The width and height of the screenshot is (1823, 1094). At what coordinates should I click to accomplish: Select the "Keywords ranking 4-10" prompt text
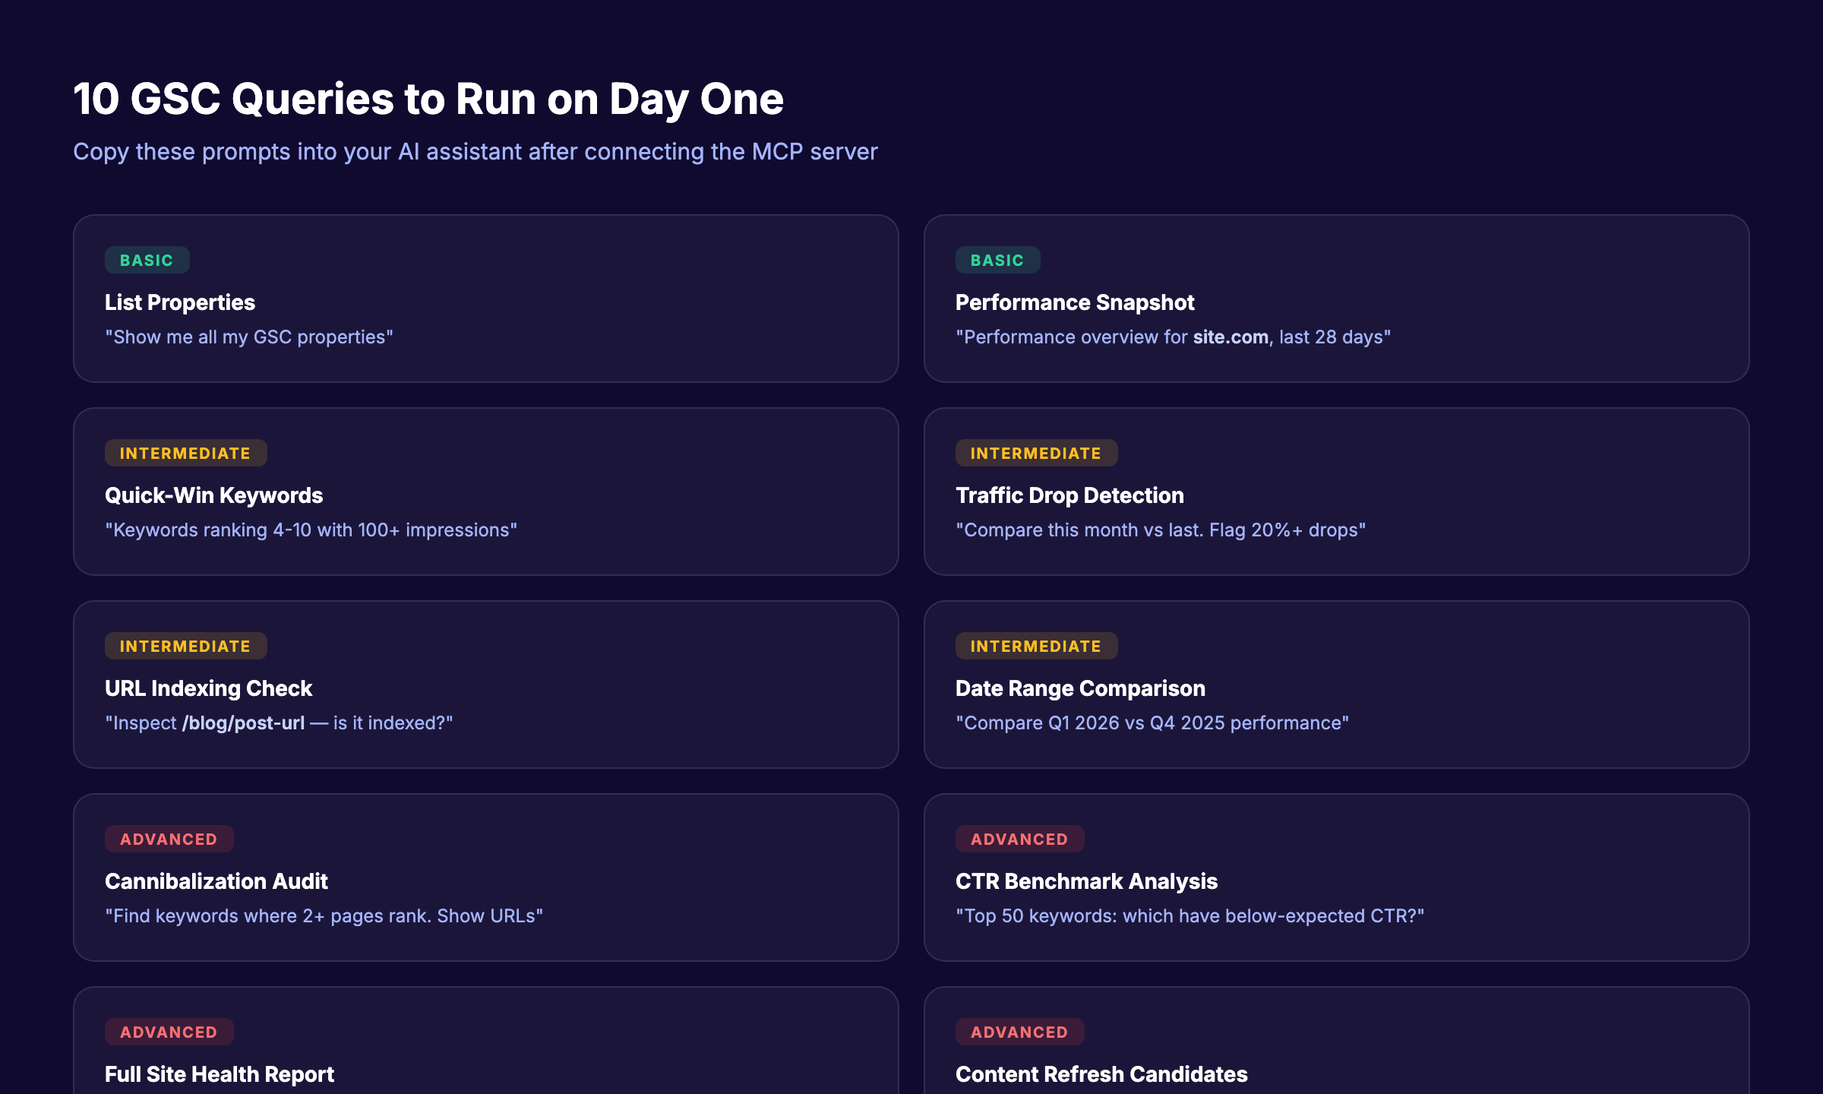pyautogui.click(x=310, y=530)
